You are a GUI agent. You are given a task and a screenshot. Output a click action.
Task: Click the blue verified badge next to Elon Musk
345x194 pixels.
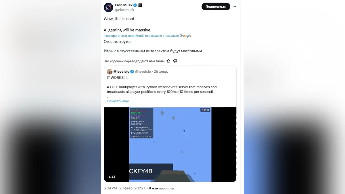tap(135, 5)
